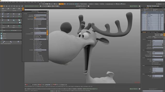Toggle the Render Region checkbox in Properties
The width and height of the screenshot is (165, 92).
[x=153, y=67]
